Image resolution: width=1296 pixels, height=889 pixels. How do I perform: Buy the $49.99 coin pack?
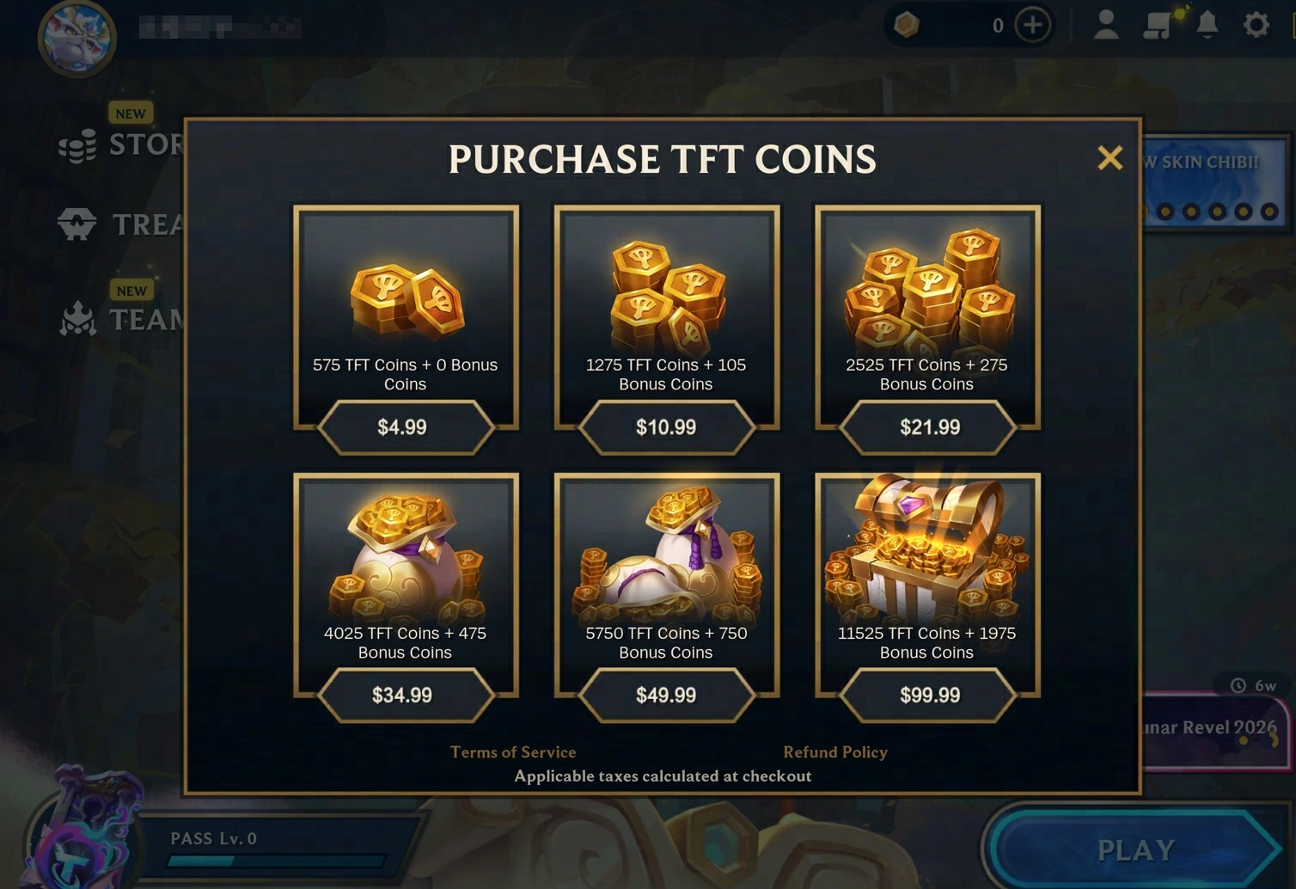(666, 696)
